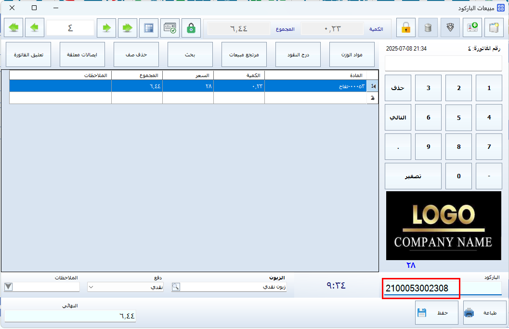Viewport: 509px width, 329px height.
Task: Click the top الكمية quantity display ٠,٢٣
Action: pyautogui.click(x=332, y=28)
